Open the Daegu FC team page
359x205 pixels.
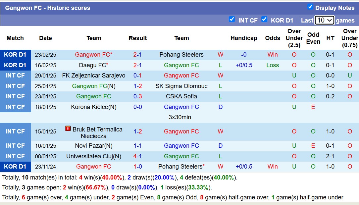pyautogui.click(x=92, y=65)
